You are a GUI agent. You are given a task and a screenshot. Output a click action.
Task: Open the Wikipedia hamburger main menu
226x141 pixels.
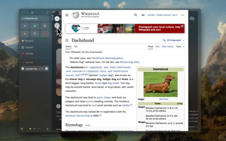click(x=67, y=15)
